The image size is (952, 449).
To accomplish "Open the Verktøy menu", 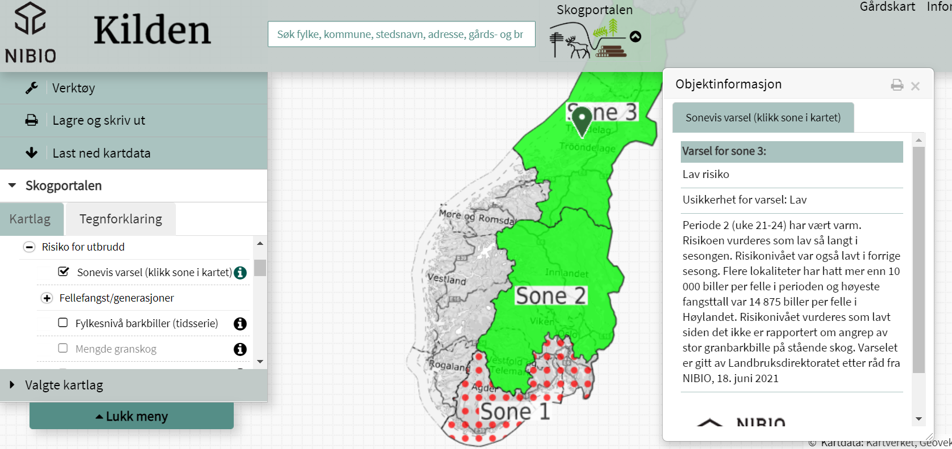I will point(133,88).
